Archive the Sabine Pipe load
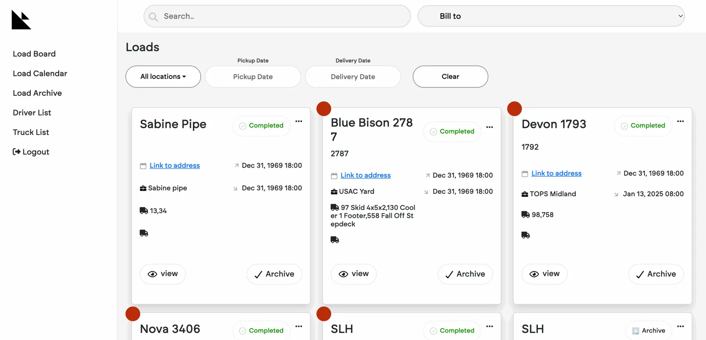 pyautogui.click(x=274, y=274)
